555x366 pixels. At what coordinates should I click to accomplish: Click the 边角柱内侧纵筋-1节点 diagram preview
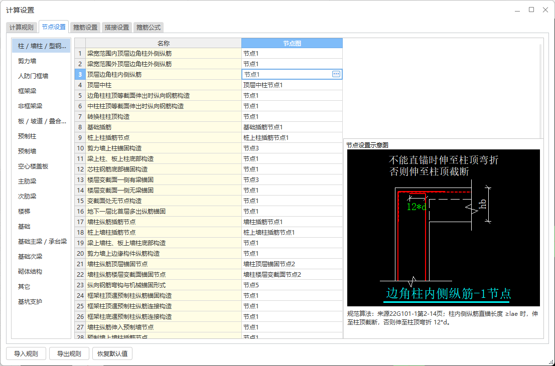point(444,228)
